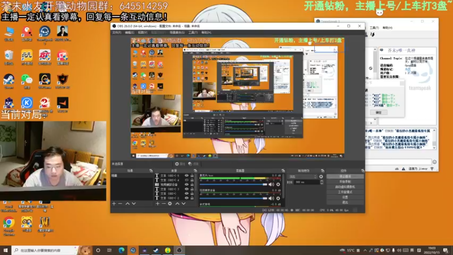Viewport: 453px width, 255px height.
Task: Click the 工作室模式 button
Action: pyautogui.click(x=345, y=192)
